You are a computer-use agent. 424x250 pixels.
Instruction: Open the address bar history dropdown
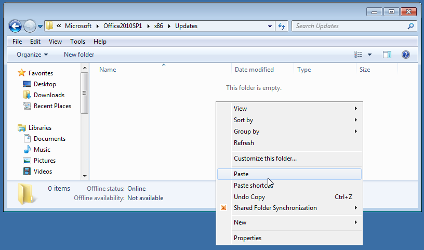[x=270, y=26]
